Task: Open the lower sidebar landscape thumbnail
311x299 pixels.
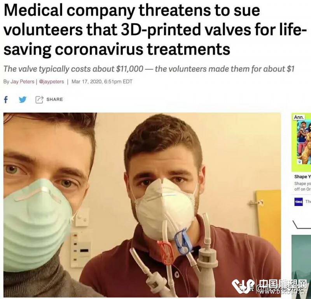Action: (301, 266)
